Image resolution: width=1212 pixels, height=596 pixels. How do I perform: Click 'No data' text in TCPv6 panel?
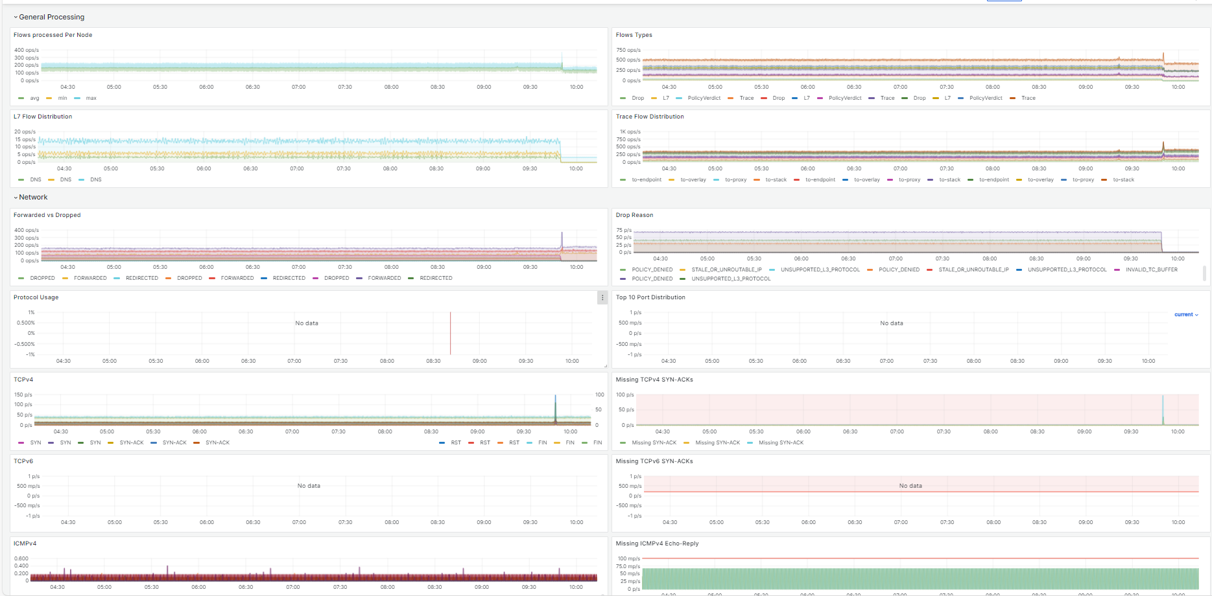coord(309,486)
